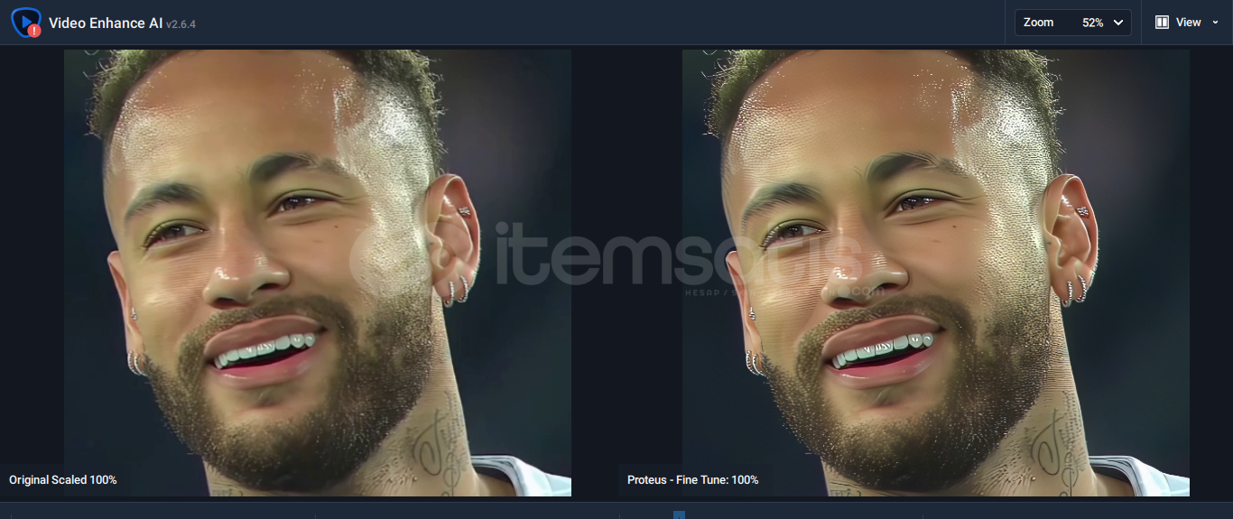This screenshot has width=1233, height=519.
Task: Click the Original Scaled 100% label
Action: click(x=63, y=479)
